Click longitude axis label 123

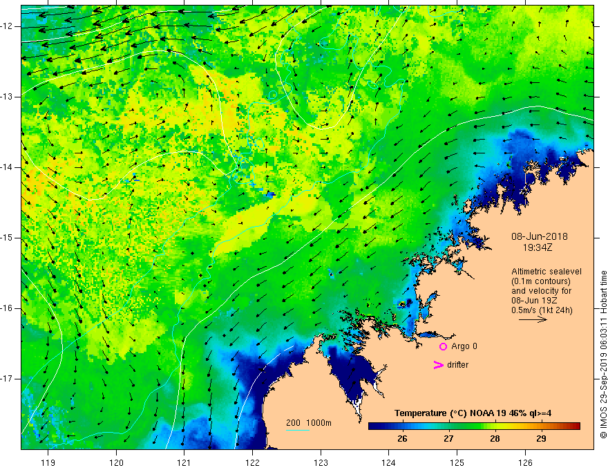point(321,462)
